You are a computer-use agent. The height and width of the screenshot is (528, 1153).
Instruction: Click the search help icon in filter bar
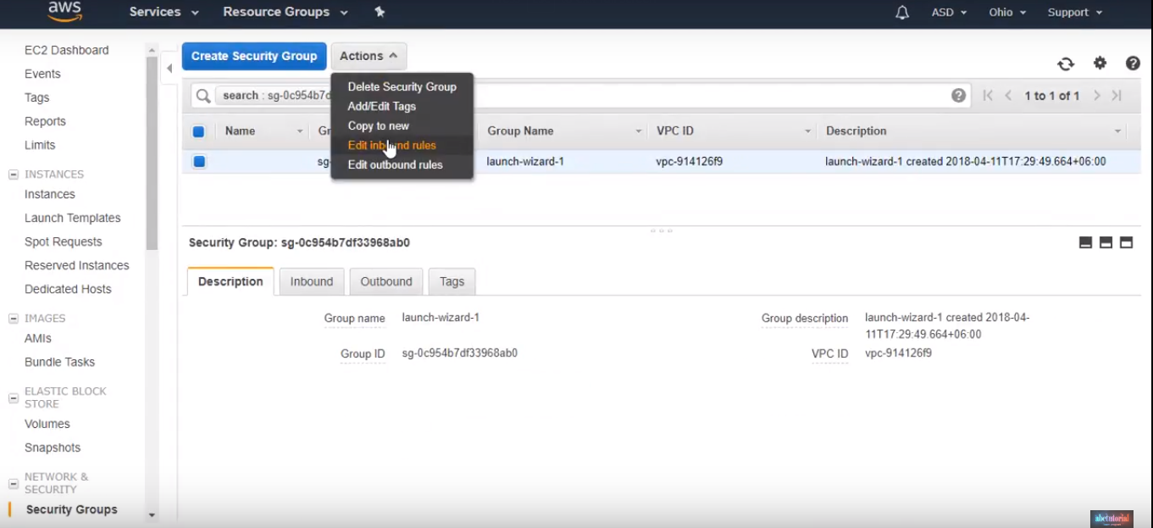pyautogui.click(x=958, y=96)
